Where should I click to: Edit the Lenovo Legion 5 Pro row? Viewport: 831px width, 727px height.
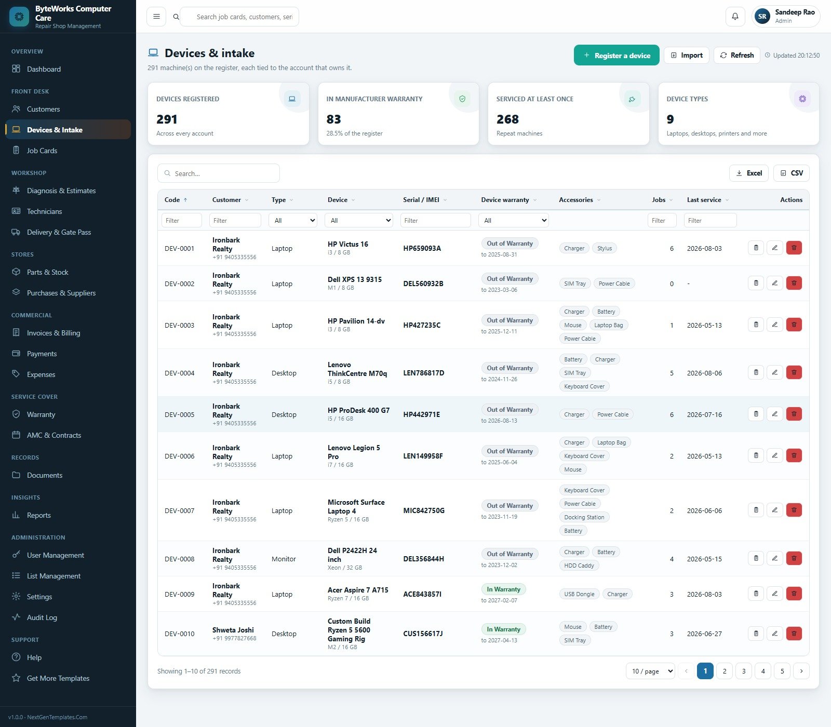click(x=774, y=456)
